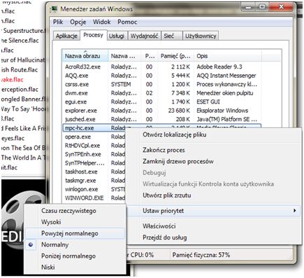Expand the Ustaw priorytet submenu
This screenshot has height=278, width=304.
(x=213, y=211)
